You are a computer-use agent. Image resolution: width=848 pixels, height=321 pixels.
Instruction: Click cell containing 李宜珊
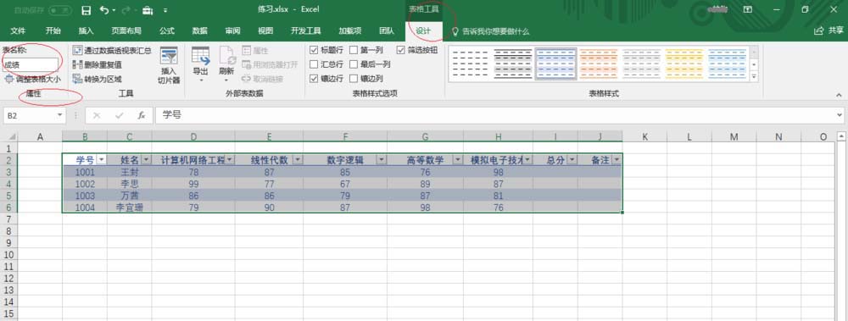pyautogui.click(x=129, y=207)
